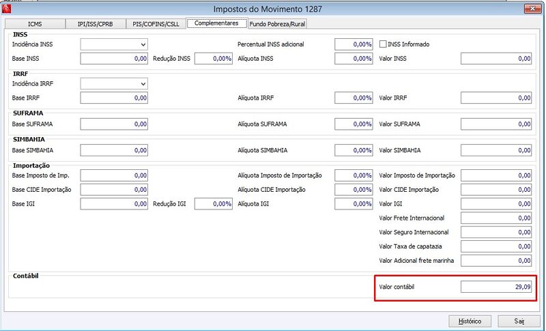The height and width of the screenshot is (331, 546).
Task: Click the Alíquota IGI field
Action: [354, 204]
